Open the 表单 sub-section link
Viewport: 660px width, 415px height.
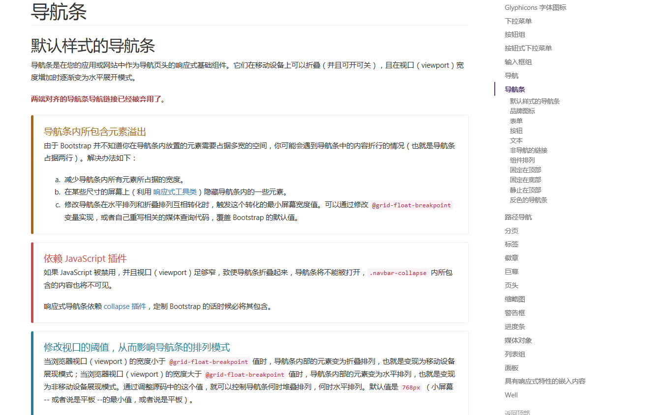(516, 120)
